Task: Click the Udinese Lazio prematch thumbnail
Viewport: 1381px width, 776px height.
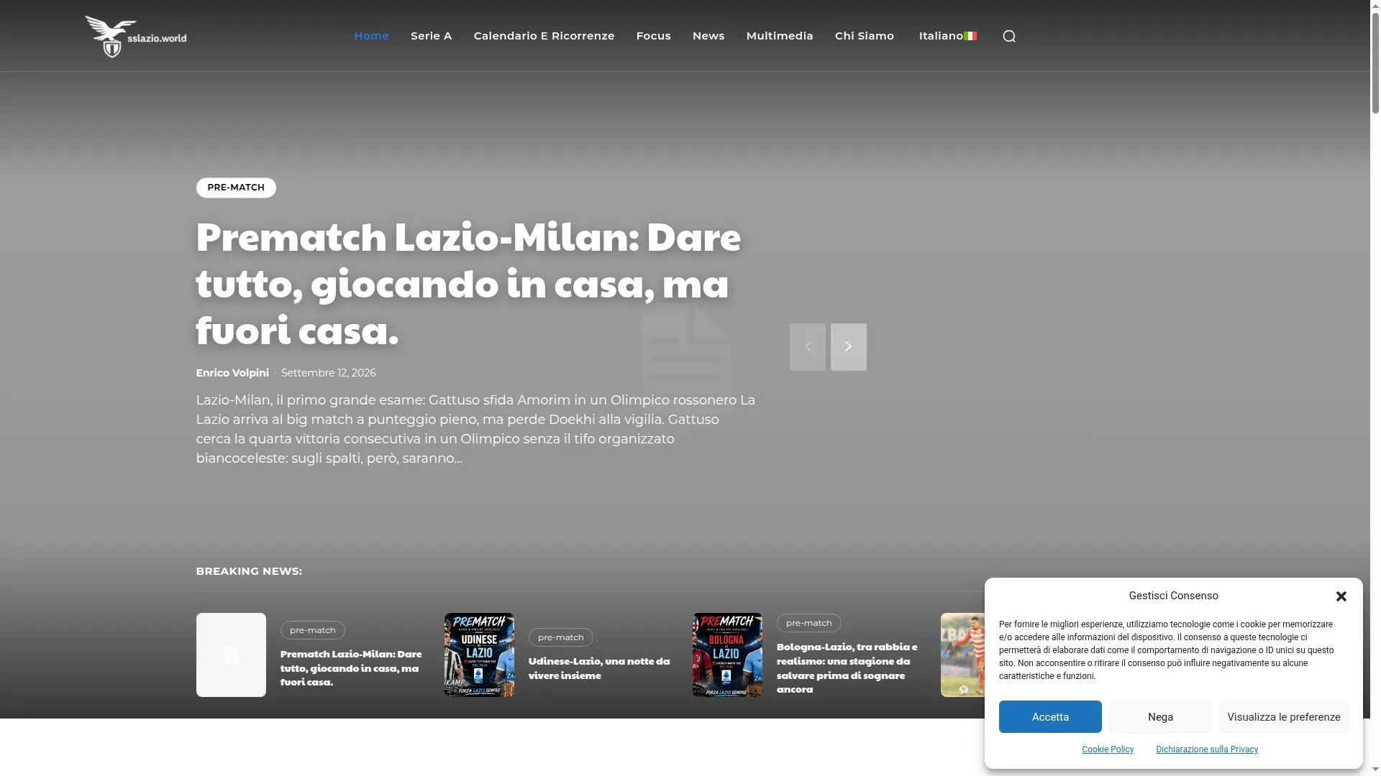Action: [x=479, y=655]
